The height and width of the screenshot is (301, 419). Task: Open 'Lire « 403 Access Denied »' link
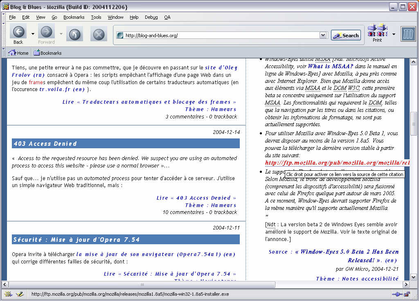(196, 198)
